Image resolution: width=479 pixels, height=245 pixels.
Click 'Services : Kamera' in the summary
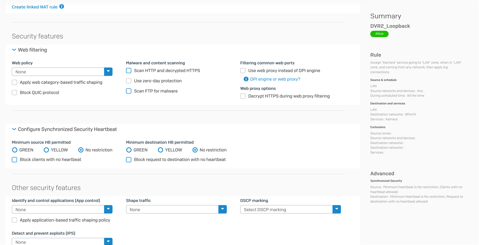click(384, 119)
